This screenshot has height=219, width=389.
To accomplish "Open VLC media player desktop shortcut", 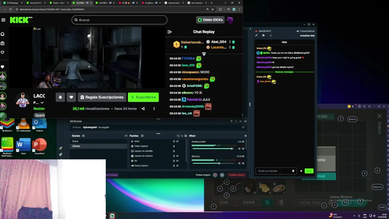I will tap(23, 125).
